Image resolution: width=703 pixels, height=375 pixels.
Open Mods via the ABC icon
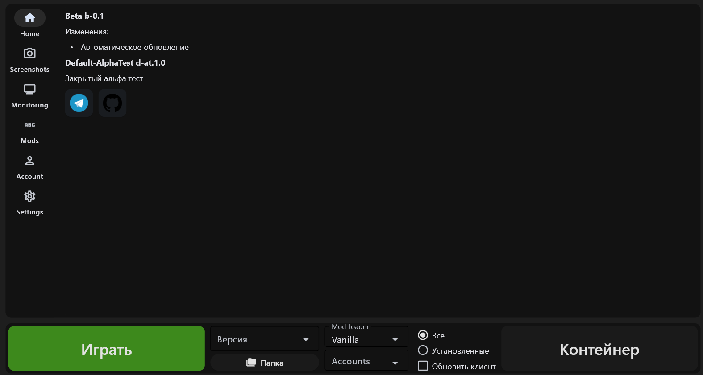pos(30,125)
